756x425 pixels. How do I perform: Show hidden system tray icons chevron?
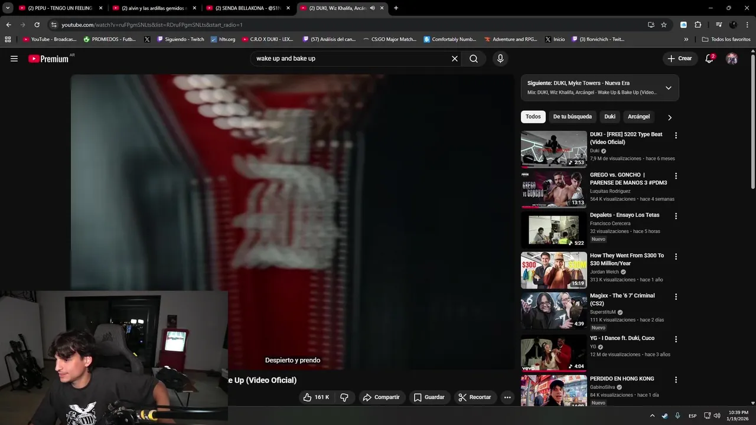(x=652, y=416)
